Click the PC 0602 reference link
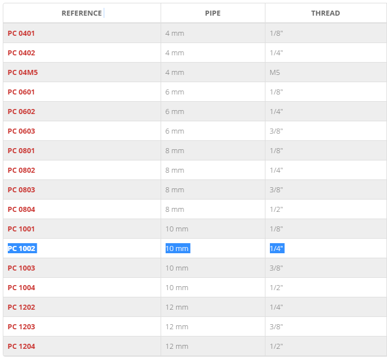This screenshot has height=360, width=387. (x=22, y=111)
